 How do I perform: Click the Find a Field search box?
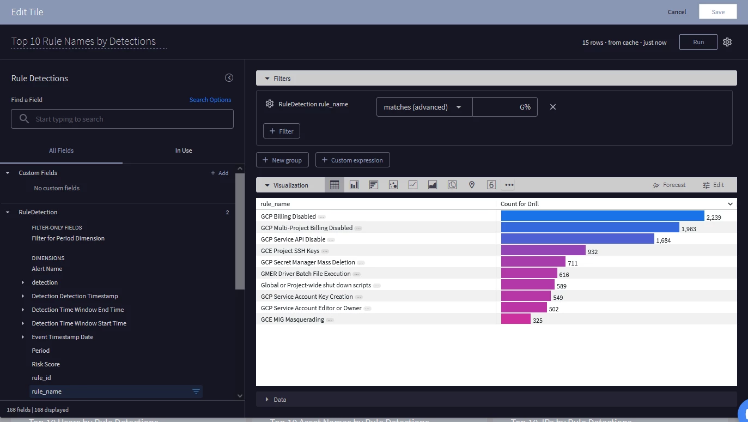pyautogui.click(x=122, y=119)
